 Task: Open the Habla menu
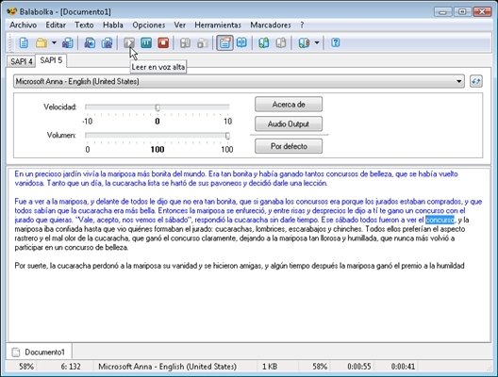click(x=113, y=25)
